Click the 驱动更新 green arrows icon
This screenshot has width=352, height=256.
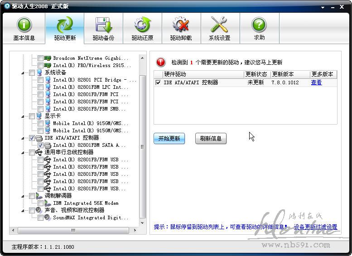pos(65,25)
